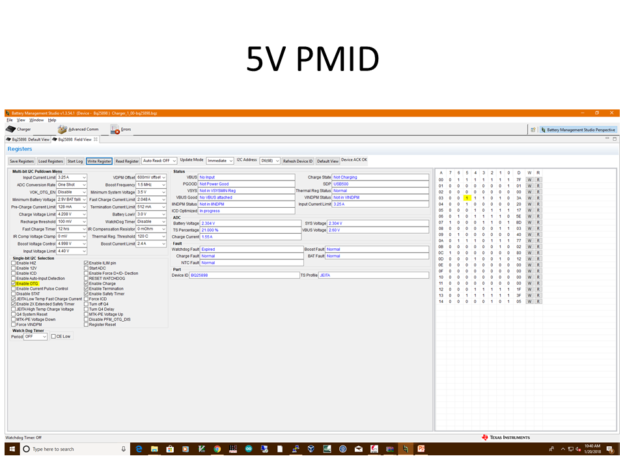Screen dimensions: 625x469
Task: Open the Window menu
Action: [36, 120]
